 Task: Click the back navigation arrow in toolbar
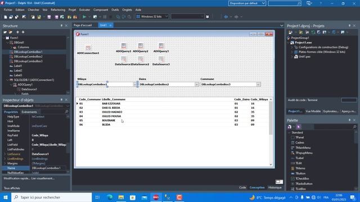coord(226,17)
